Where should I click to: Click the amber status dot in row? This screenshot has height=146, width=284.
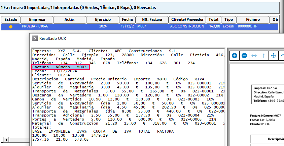tap(11, 27)
